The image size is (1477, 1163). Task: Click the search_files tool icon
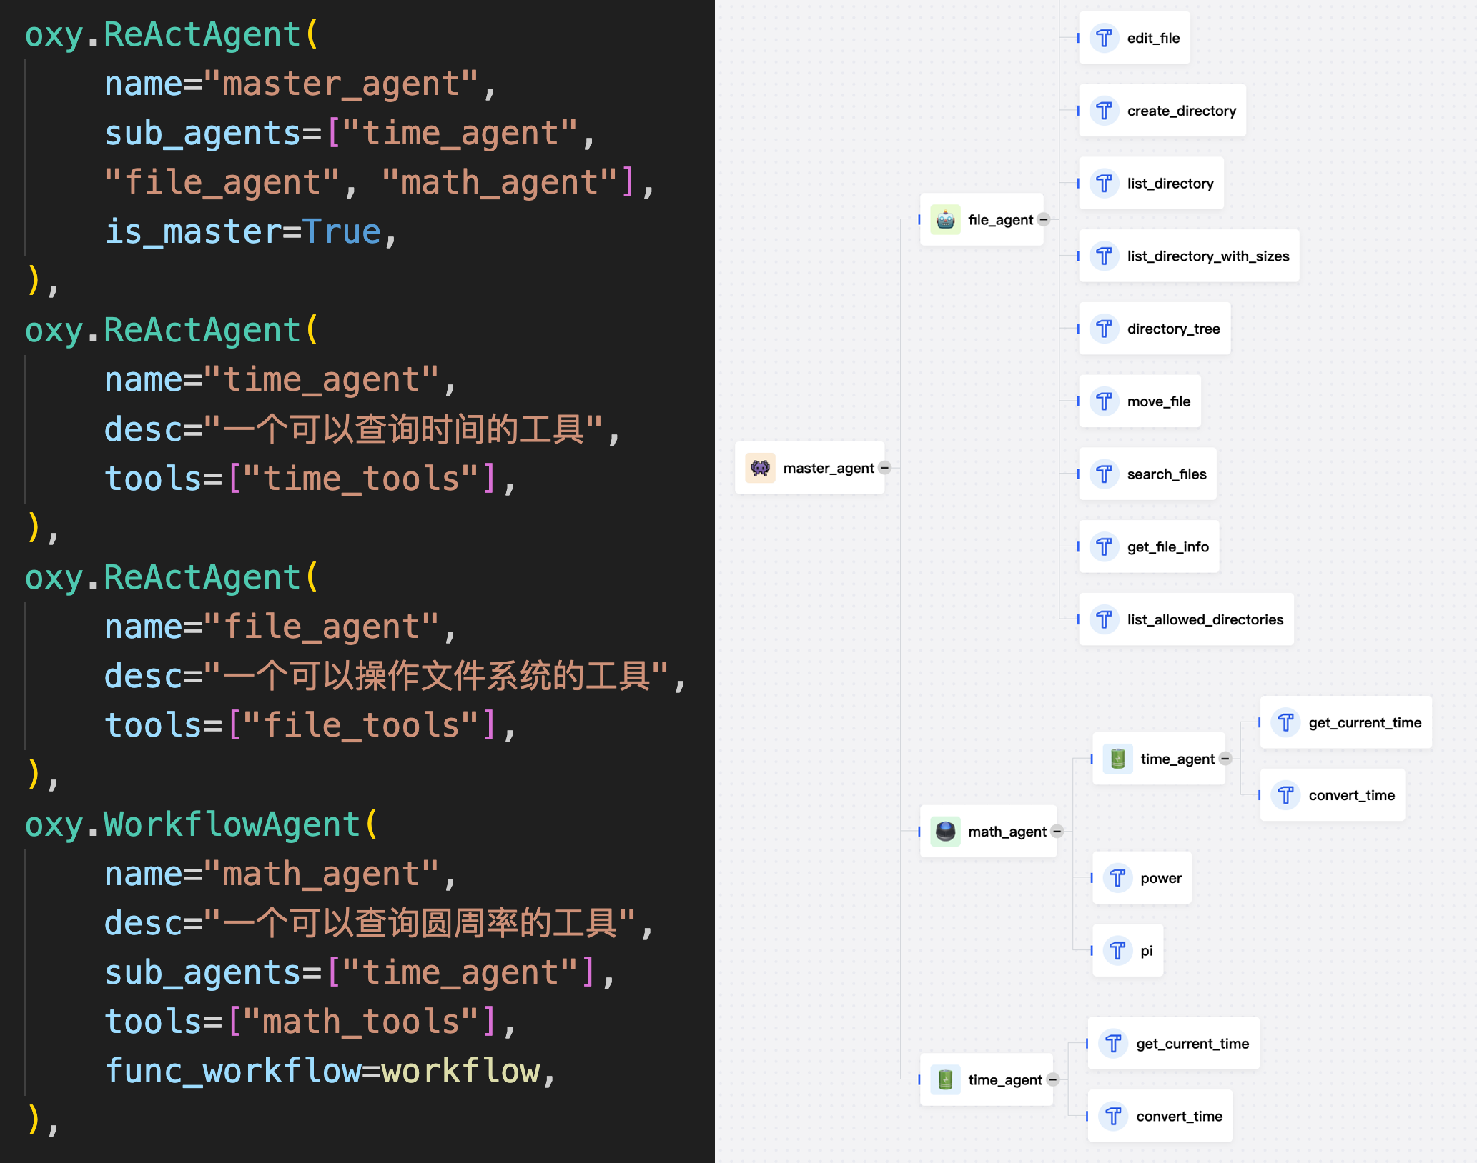pos(1104,474)
